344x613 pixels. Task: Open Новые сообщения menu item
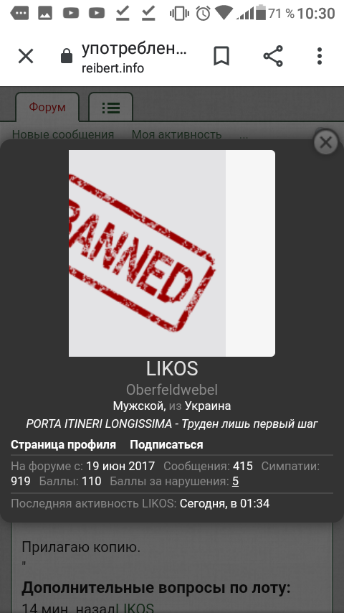point(63,134)
